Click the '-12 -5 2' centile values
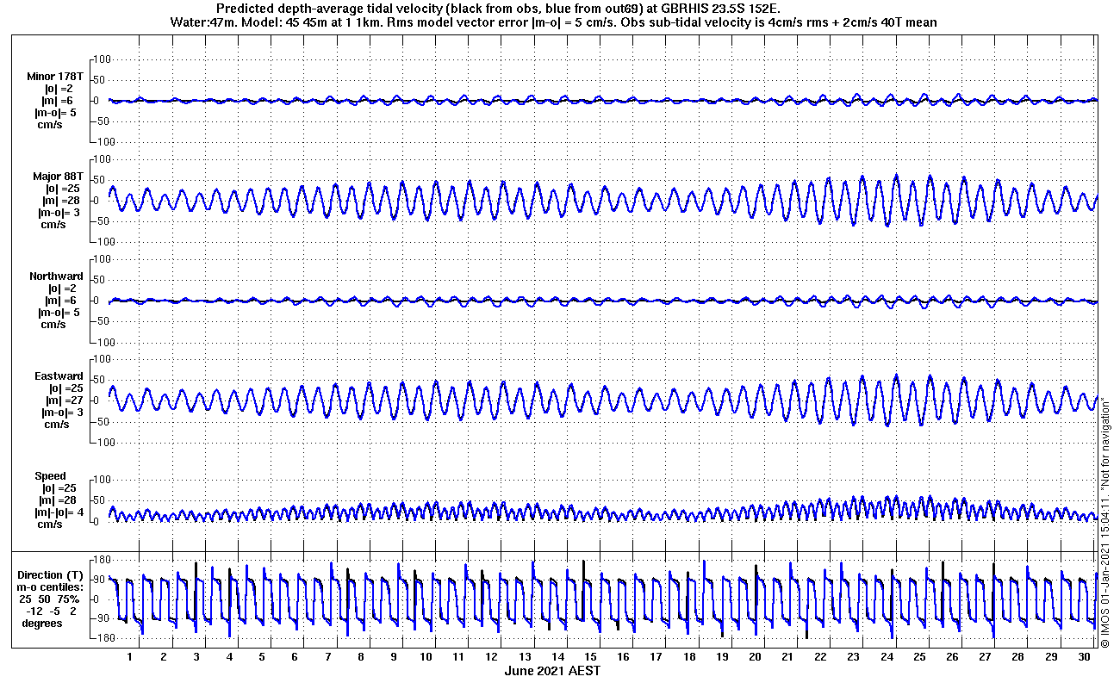1120x689 pixels. tap(52, 611)
